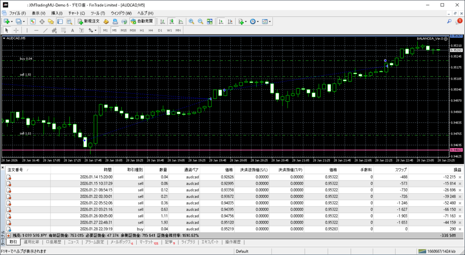465x255 pixels.
Task: Toggle the 自動売買 auto trading button
Action: pos(142,21)
